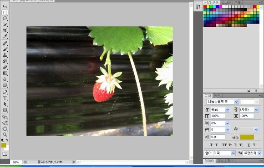This screenshot has height=167, width=264.
Task: Select the History Brush tool
Action: click(5, 61)
